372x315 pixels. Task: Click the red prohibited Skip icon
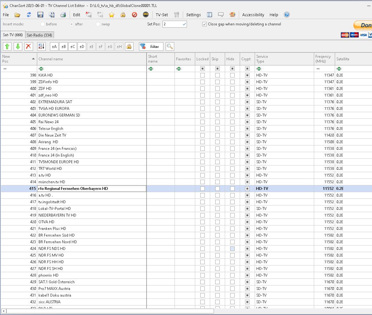(x=134, y=15)
